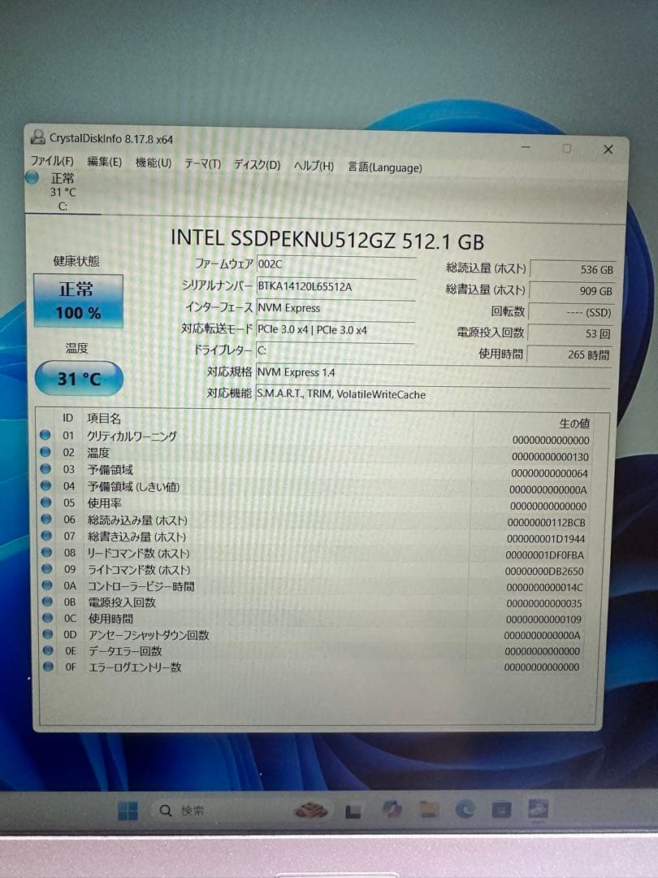This screenshot has height=878, width=658.
Task: Click the 31 °C temperature badge
Action: [78, 377]
